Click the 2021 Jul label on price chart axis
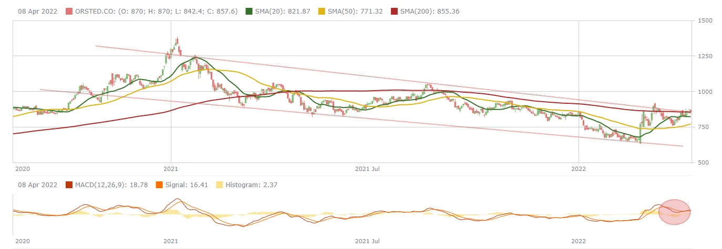This screenshot has height=249, width=722. [x=368, y=169]
